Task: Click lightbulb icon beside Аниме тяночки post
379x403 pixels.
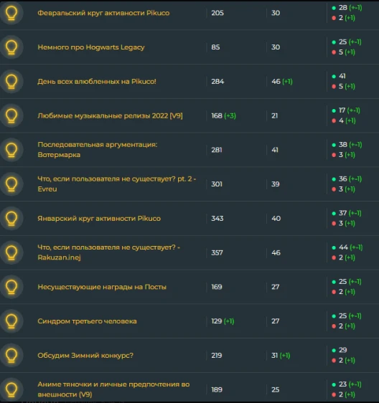Action: point(11,389)
